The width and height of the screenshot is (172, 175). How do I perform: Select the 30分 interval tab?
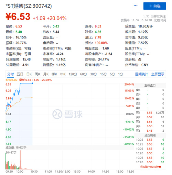(x=94, y=74)
